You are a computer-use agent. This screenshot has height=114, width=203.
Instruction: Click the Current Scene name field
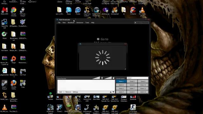[x=137, y=78]
